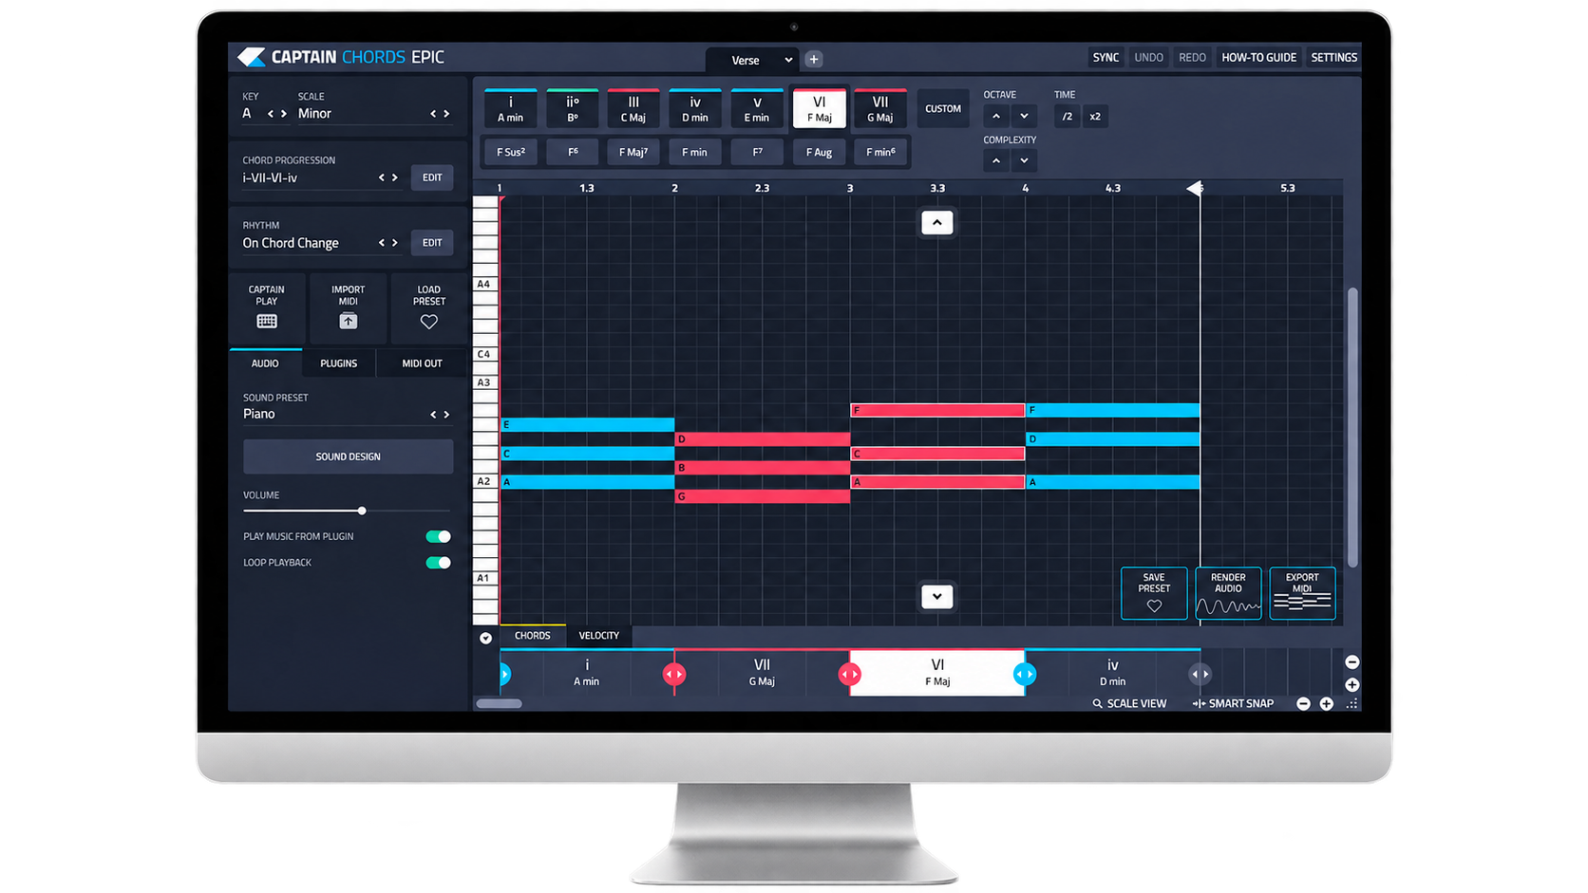This screenshot has height=893, width=1588.
Task: Zoom in horizontally with bottom plus icon
Action: tap(1327, 703)
